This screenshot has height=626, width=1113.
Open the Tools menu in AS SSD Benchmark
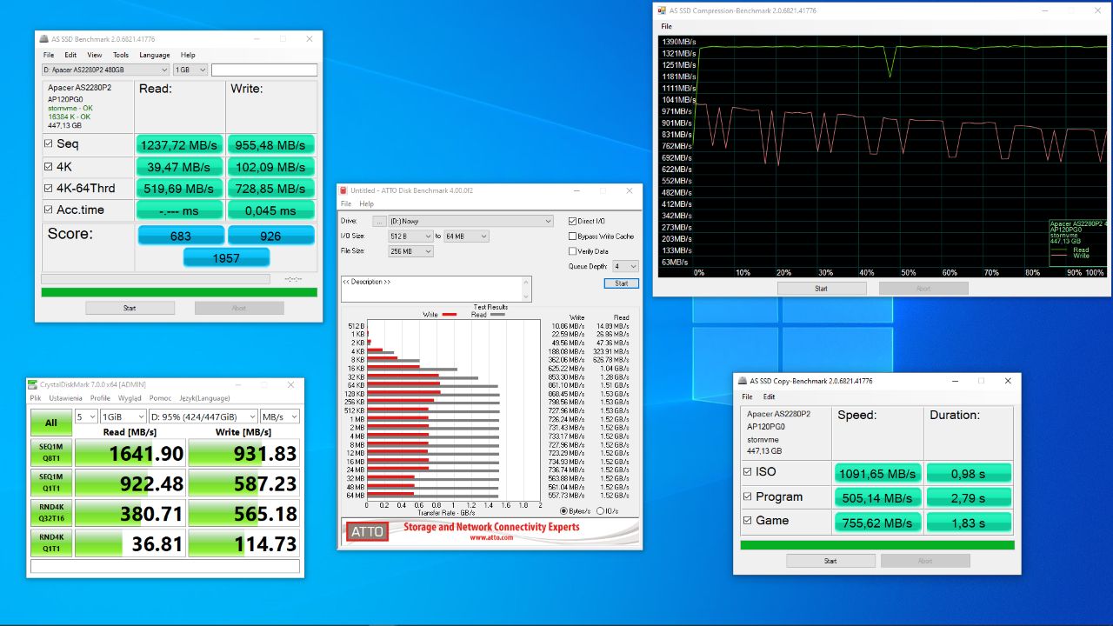point(120,54)
